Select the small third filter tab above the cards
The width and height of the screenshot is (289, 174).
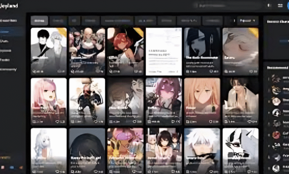(74, 21)
